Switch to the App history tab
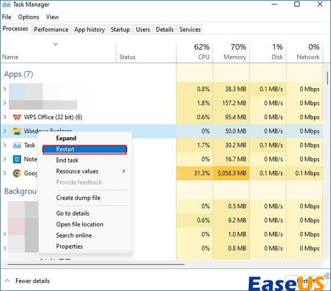 click(89, 30)
